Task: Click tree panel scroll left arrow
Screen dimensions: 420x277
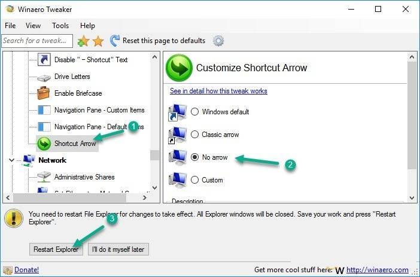Action: click(x=8, y=197)
